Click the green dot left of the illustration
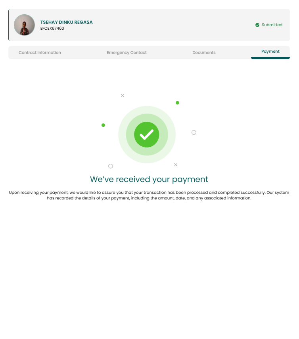 tap(103, 125)
